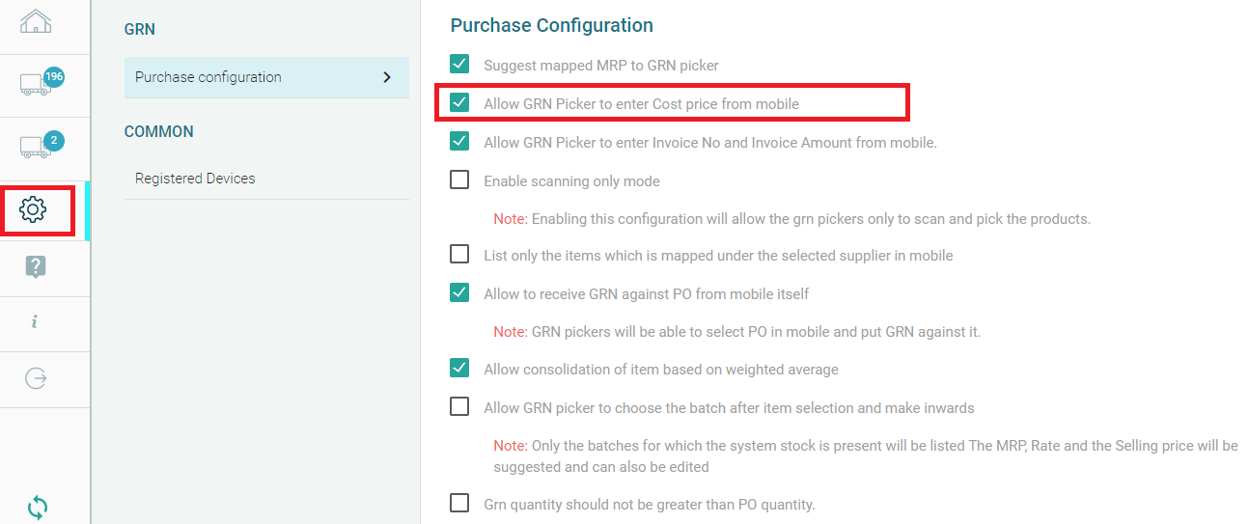1249x524 pixels.
Task: Enable scanning only mode checkbox
Action: [x=459, y=179]
